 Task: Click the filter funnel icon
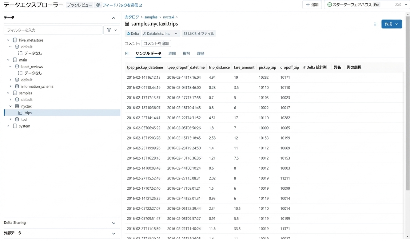[x=109, y=30]
